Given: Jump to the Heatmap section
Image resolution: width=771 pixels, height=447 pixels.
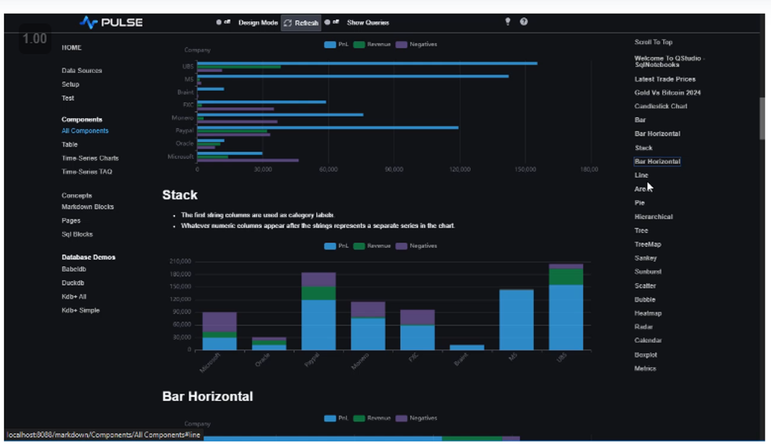Looking at the screenshot, I should point(648,313).
